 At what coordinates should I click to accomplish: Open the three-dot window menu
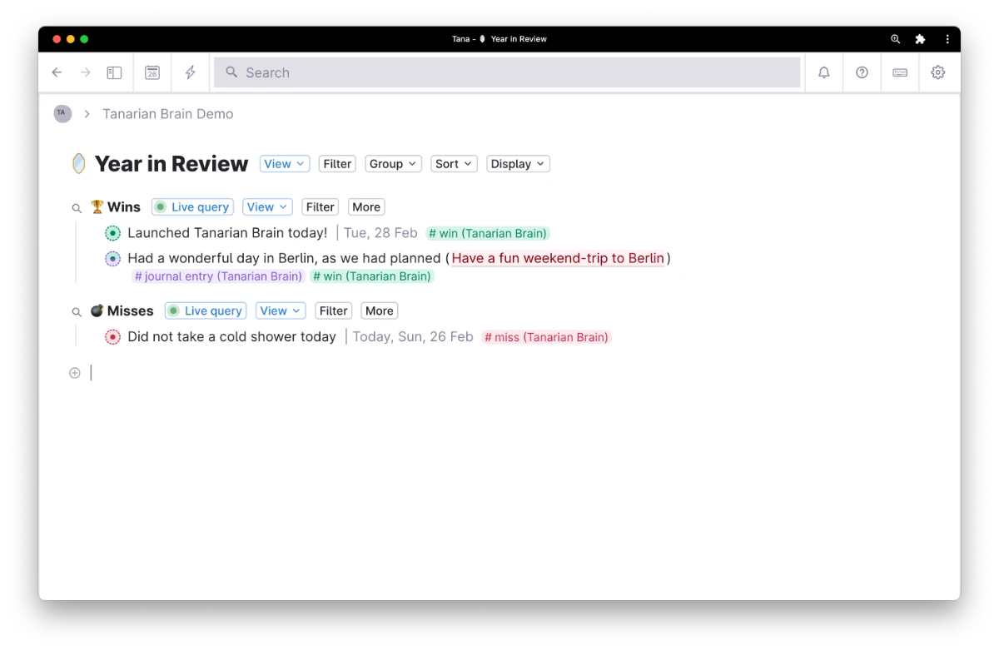[x=947, y=39]
